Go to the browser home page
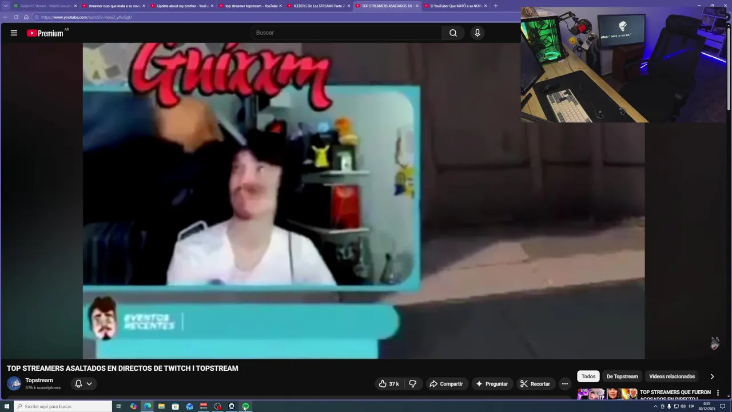The width and height of the screenshot is (732, 412). point(26,17)
